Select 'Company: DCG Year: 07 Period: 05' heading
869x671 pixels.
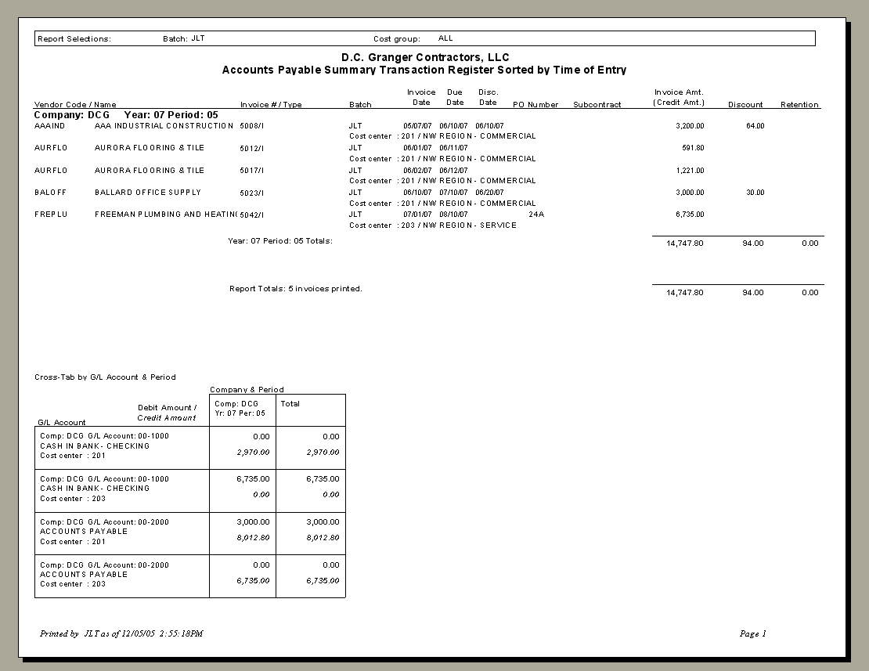coord(126,114)
